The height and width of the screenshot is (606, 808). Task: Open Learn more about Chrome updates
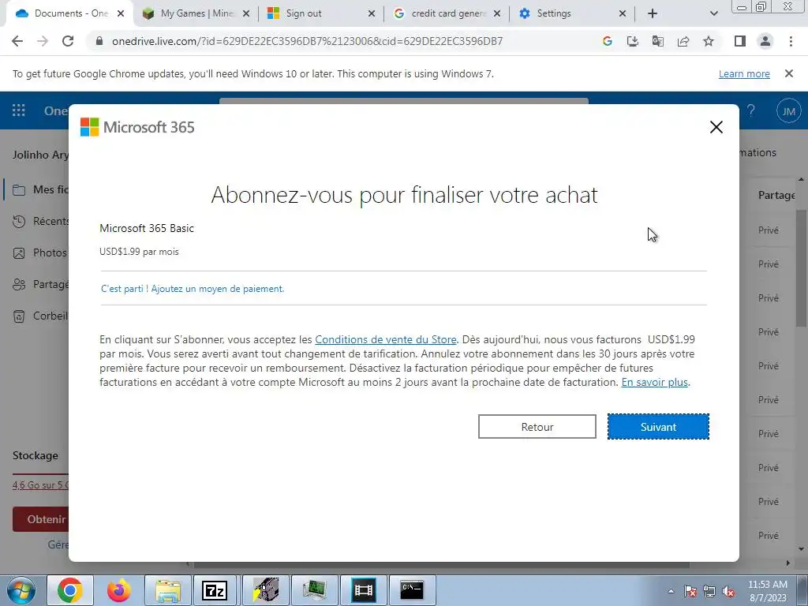click(744, 73)
